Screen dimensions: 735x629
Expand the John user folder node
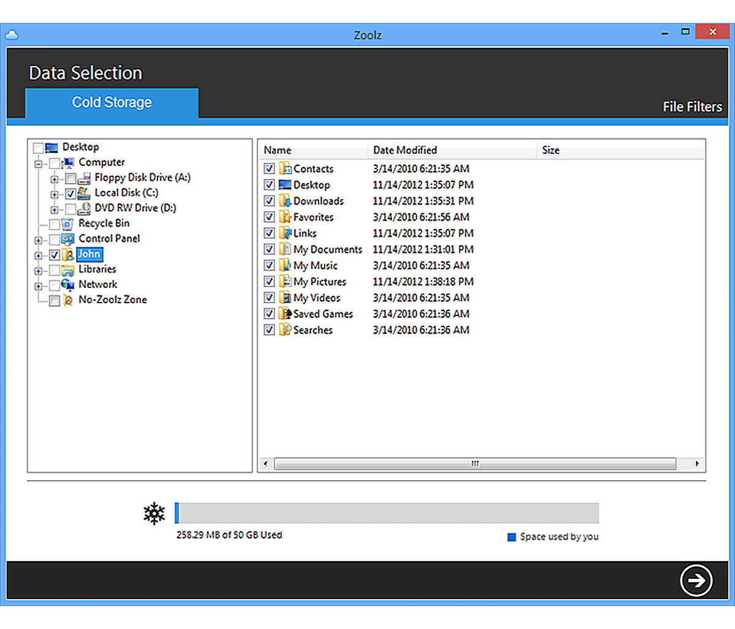39,255
